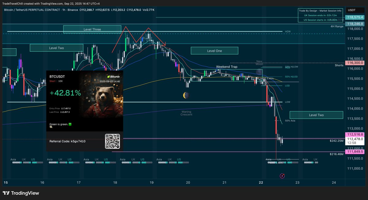The image size is (368, 200).
Task: Click the '50% Asia' label
Action: [x=290, y=121]
